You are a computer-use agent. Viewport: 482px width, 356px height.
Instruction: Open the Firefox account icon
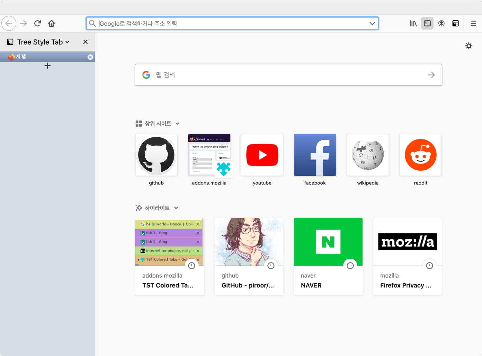(x=442, y=23)
